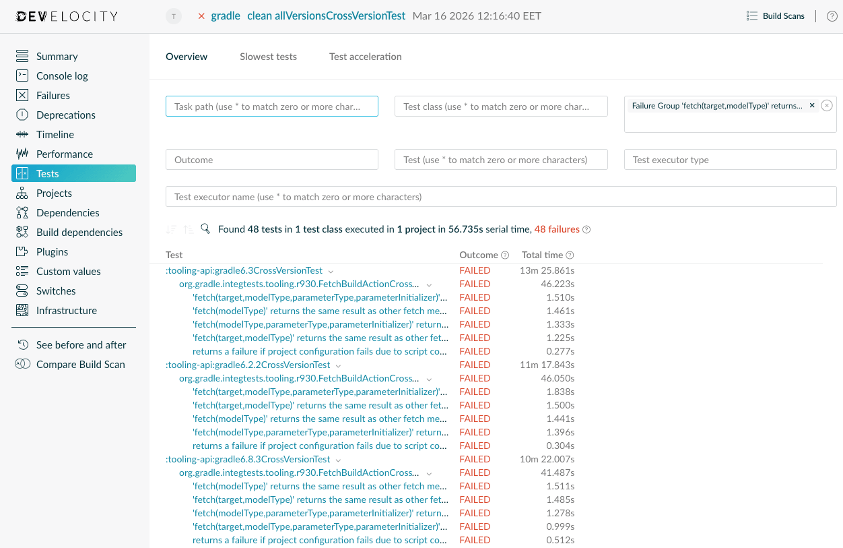
Task: Expand the gradle6.3CrossVersionTest task chevron
Action: (x=331, y=270)
